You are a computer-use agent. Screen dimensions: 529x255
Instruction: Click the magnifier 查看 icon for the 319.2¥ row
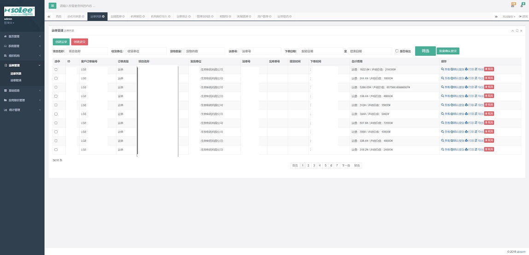pos(442,150)
